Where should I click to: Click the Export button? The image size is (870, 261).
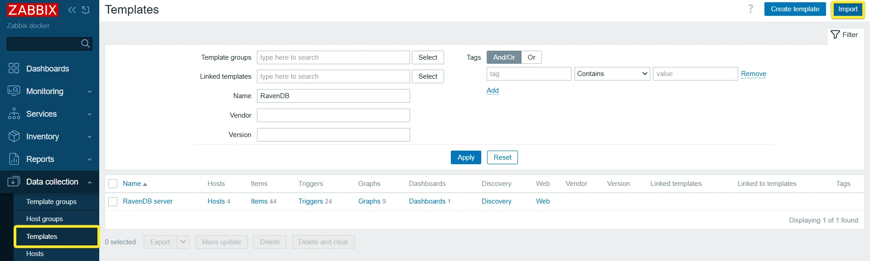pos(160,242)
